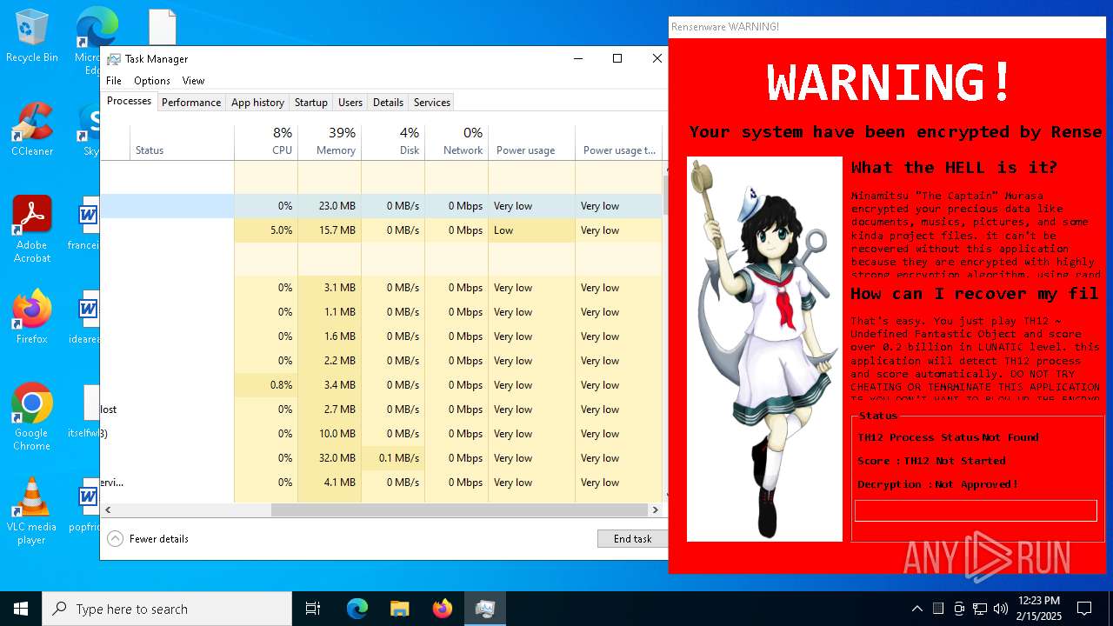The height and width of the screenshot is (626, 1113).
Task: Launch Edge from the taskbar
Action: (357, 609)
